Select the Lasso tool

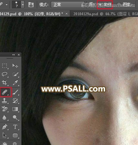5,74
